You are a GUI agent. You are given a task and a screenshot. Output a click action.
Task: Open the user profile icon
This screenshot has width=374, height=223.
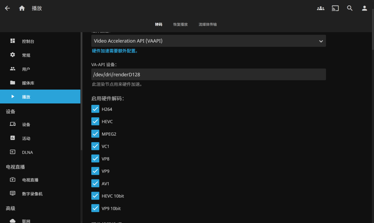(364, 8)
